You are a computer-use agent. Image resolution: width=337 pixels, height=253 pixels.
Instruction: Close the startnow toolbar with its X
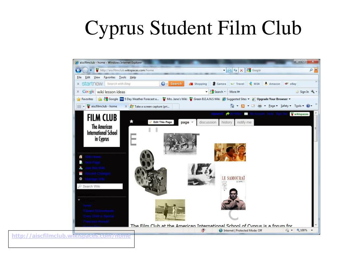(x=78, y=84)
